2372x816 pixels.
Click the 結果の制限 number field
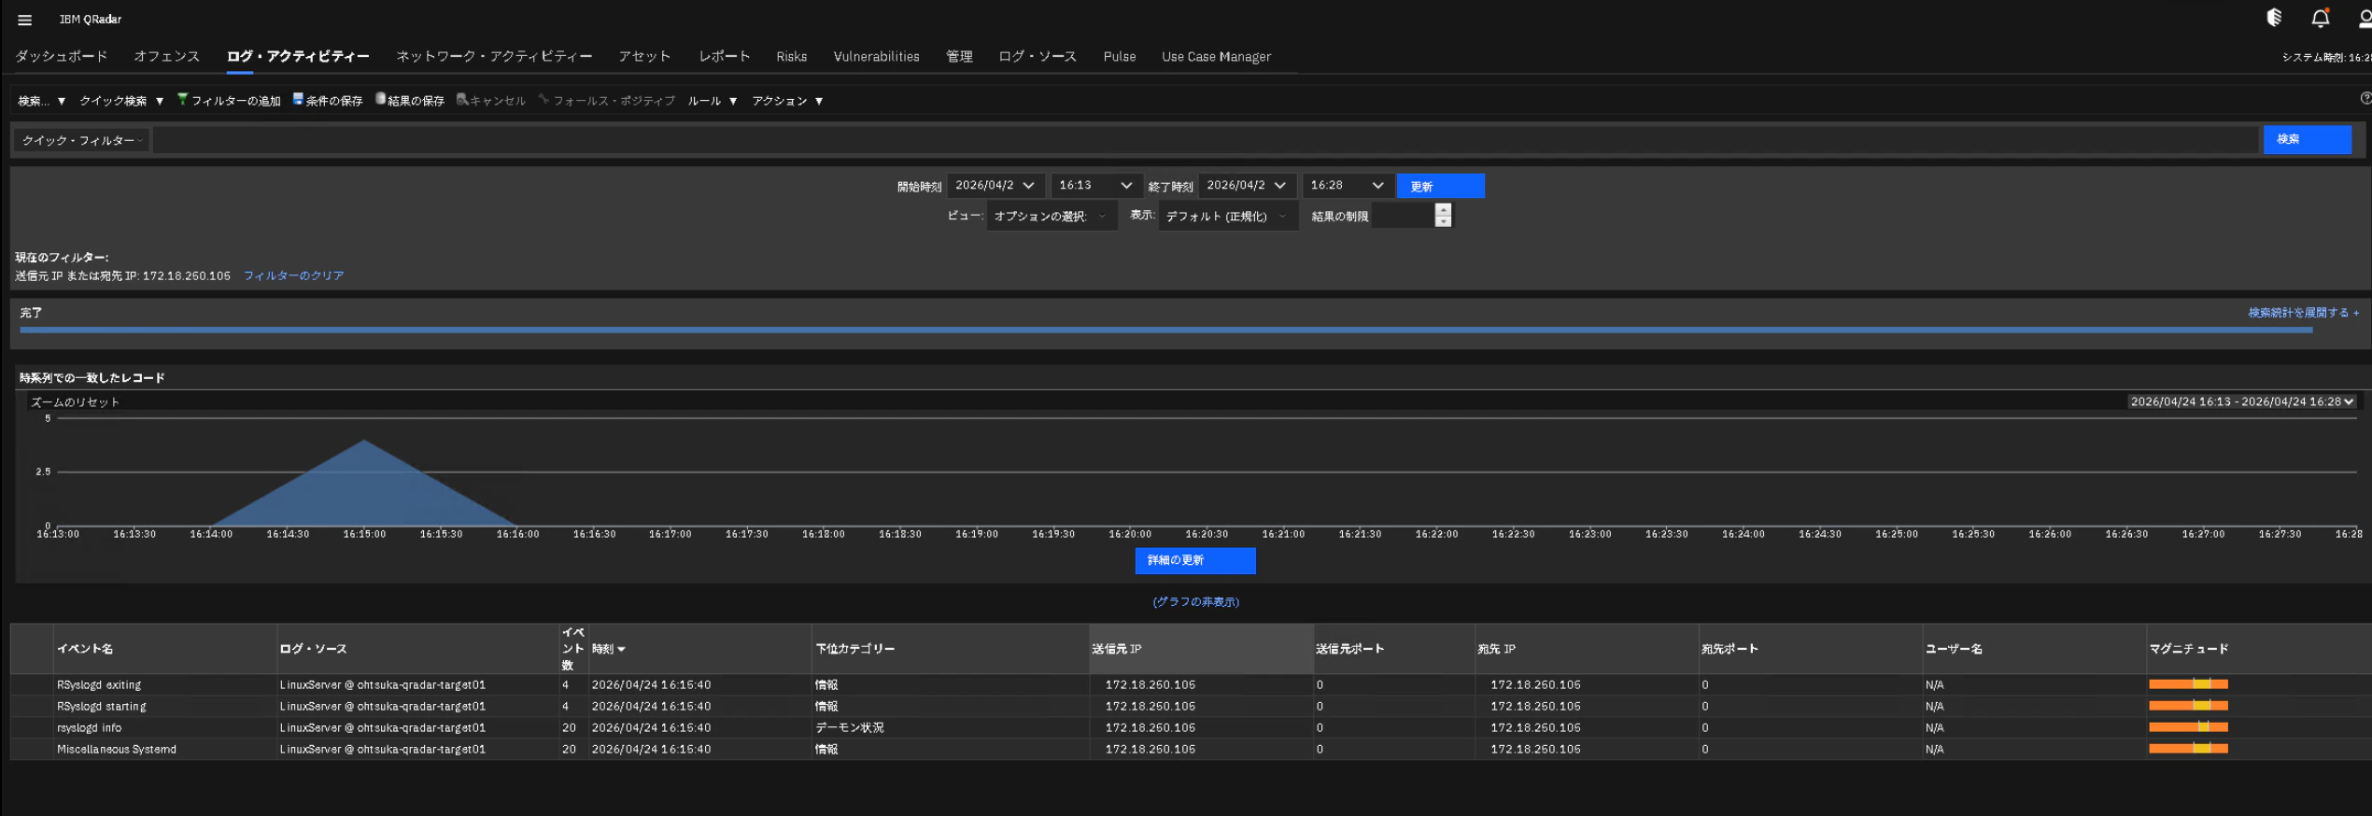[x=1403, y=216]
